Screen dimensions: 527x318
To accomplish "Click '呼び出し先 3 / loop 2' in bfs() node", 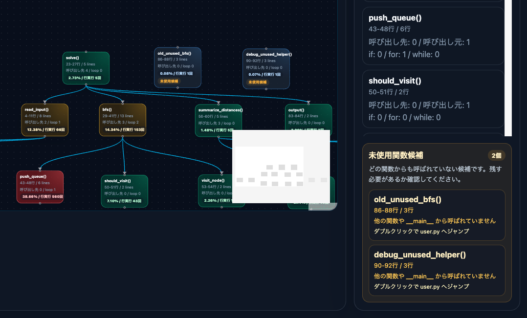I will 121,122.
